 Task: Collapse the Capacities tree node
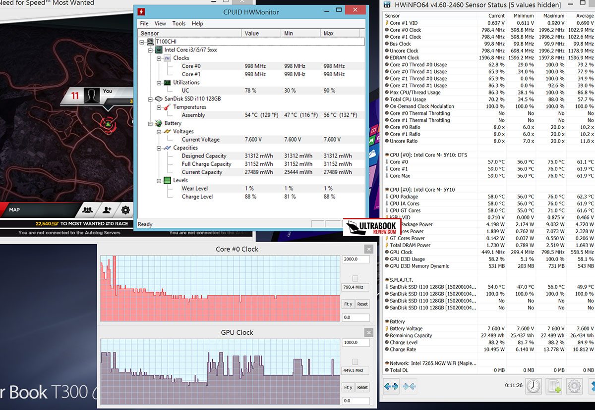[x=159, y=148]
